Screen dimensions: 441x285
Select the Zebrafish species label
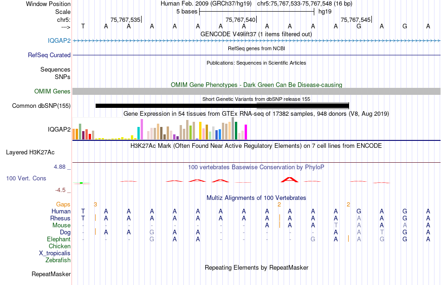click(58, 260)
